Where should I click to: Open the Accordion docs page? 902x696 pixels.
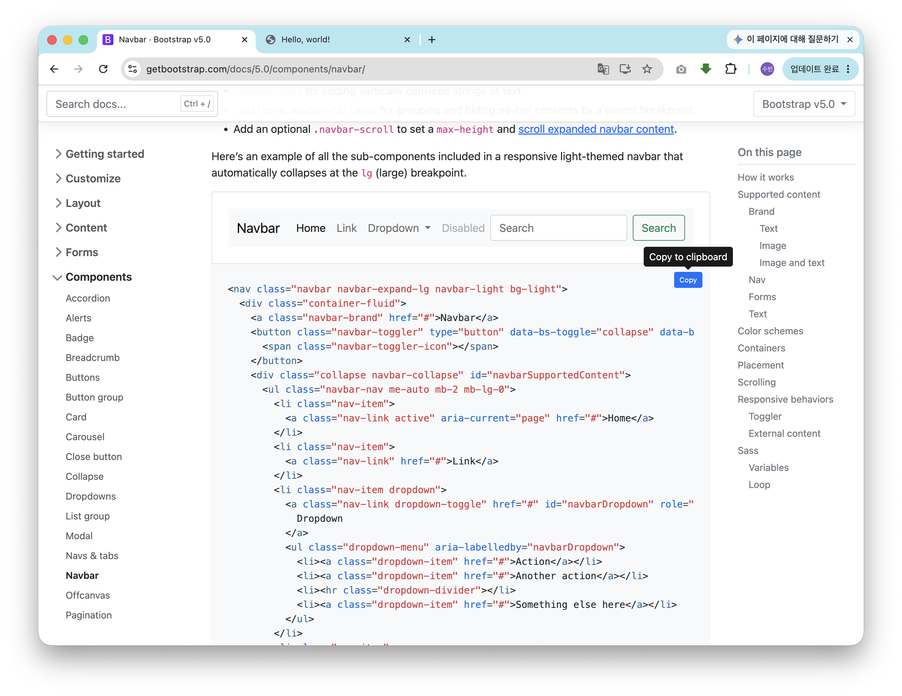88,298
